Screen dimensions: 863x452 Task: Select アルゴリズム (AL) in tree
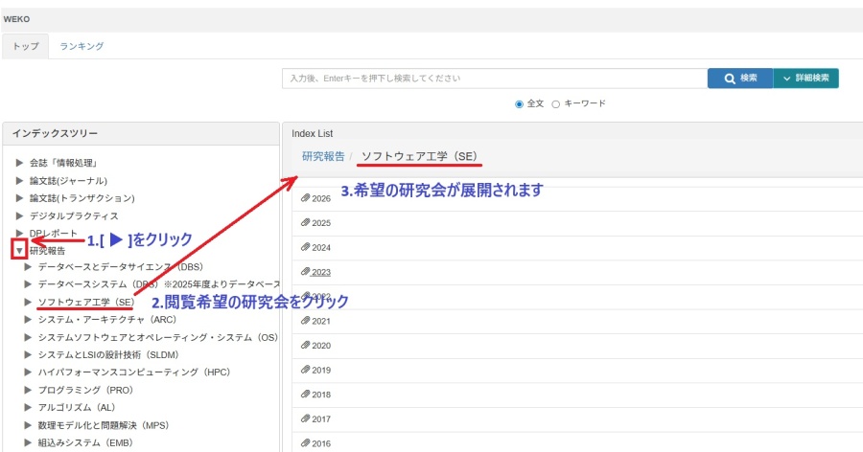pos(77,407)
